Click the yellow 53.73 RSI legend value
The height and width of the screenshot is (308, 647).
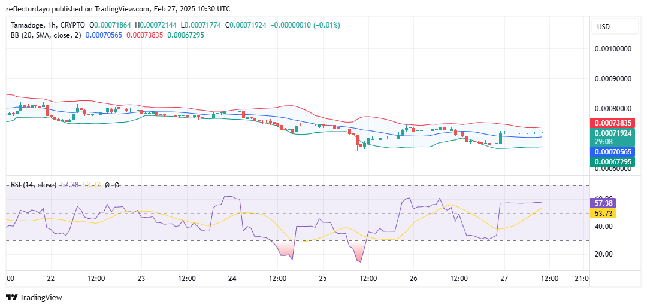(x=92, y=185)
